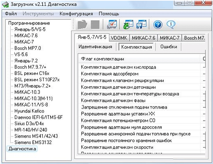This screenshot has width=213, height=164.
Task: Open the Ошибки sub-tab
Action: pyautogui.click(x=169, y=47)
